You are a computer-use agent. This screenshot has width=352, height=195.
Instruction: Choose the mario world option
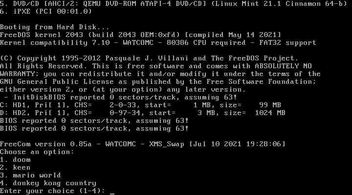coord(30,175)
